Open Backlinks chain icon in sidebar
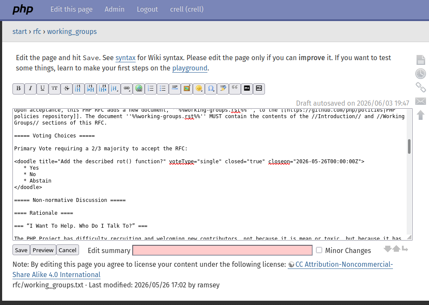429x305 pixels. [x=420, y=87]
